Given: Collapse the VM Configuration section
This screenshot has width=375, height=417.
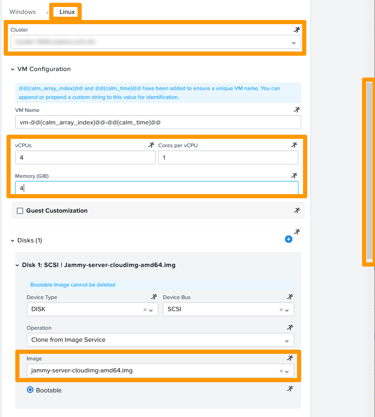Looking at the screenshot, I should tap(13, 69).
